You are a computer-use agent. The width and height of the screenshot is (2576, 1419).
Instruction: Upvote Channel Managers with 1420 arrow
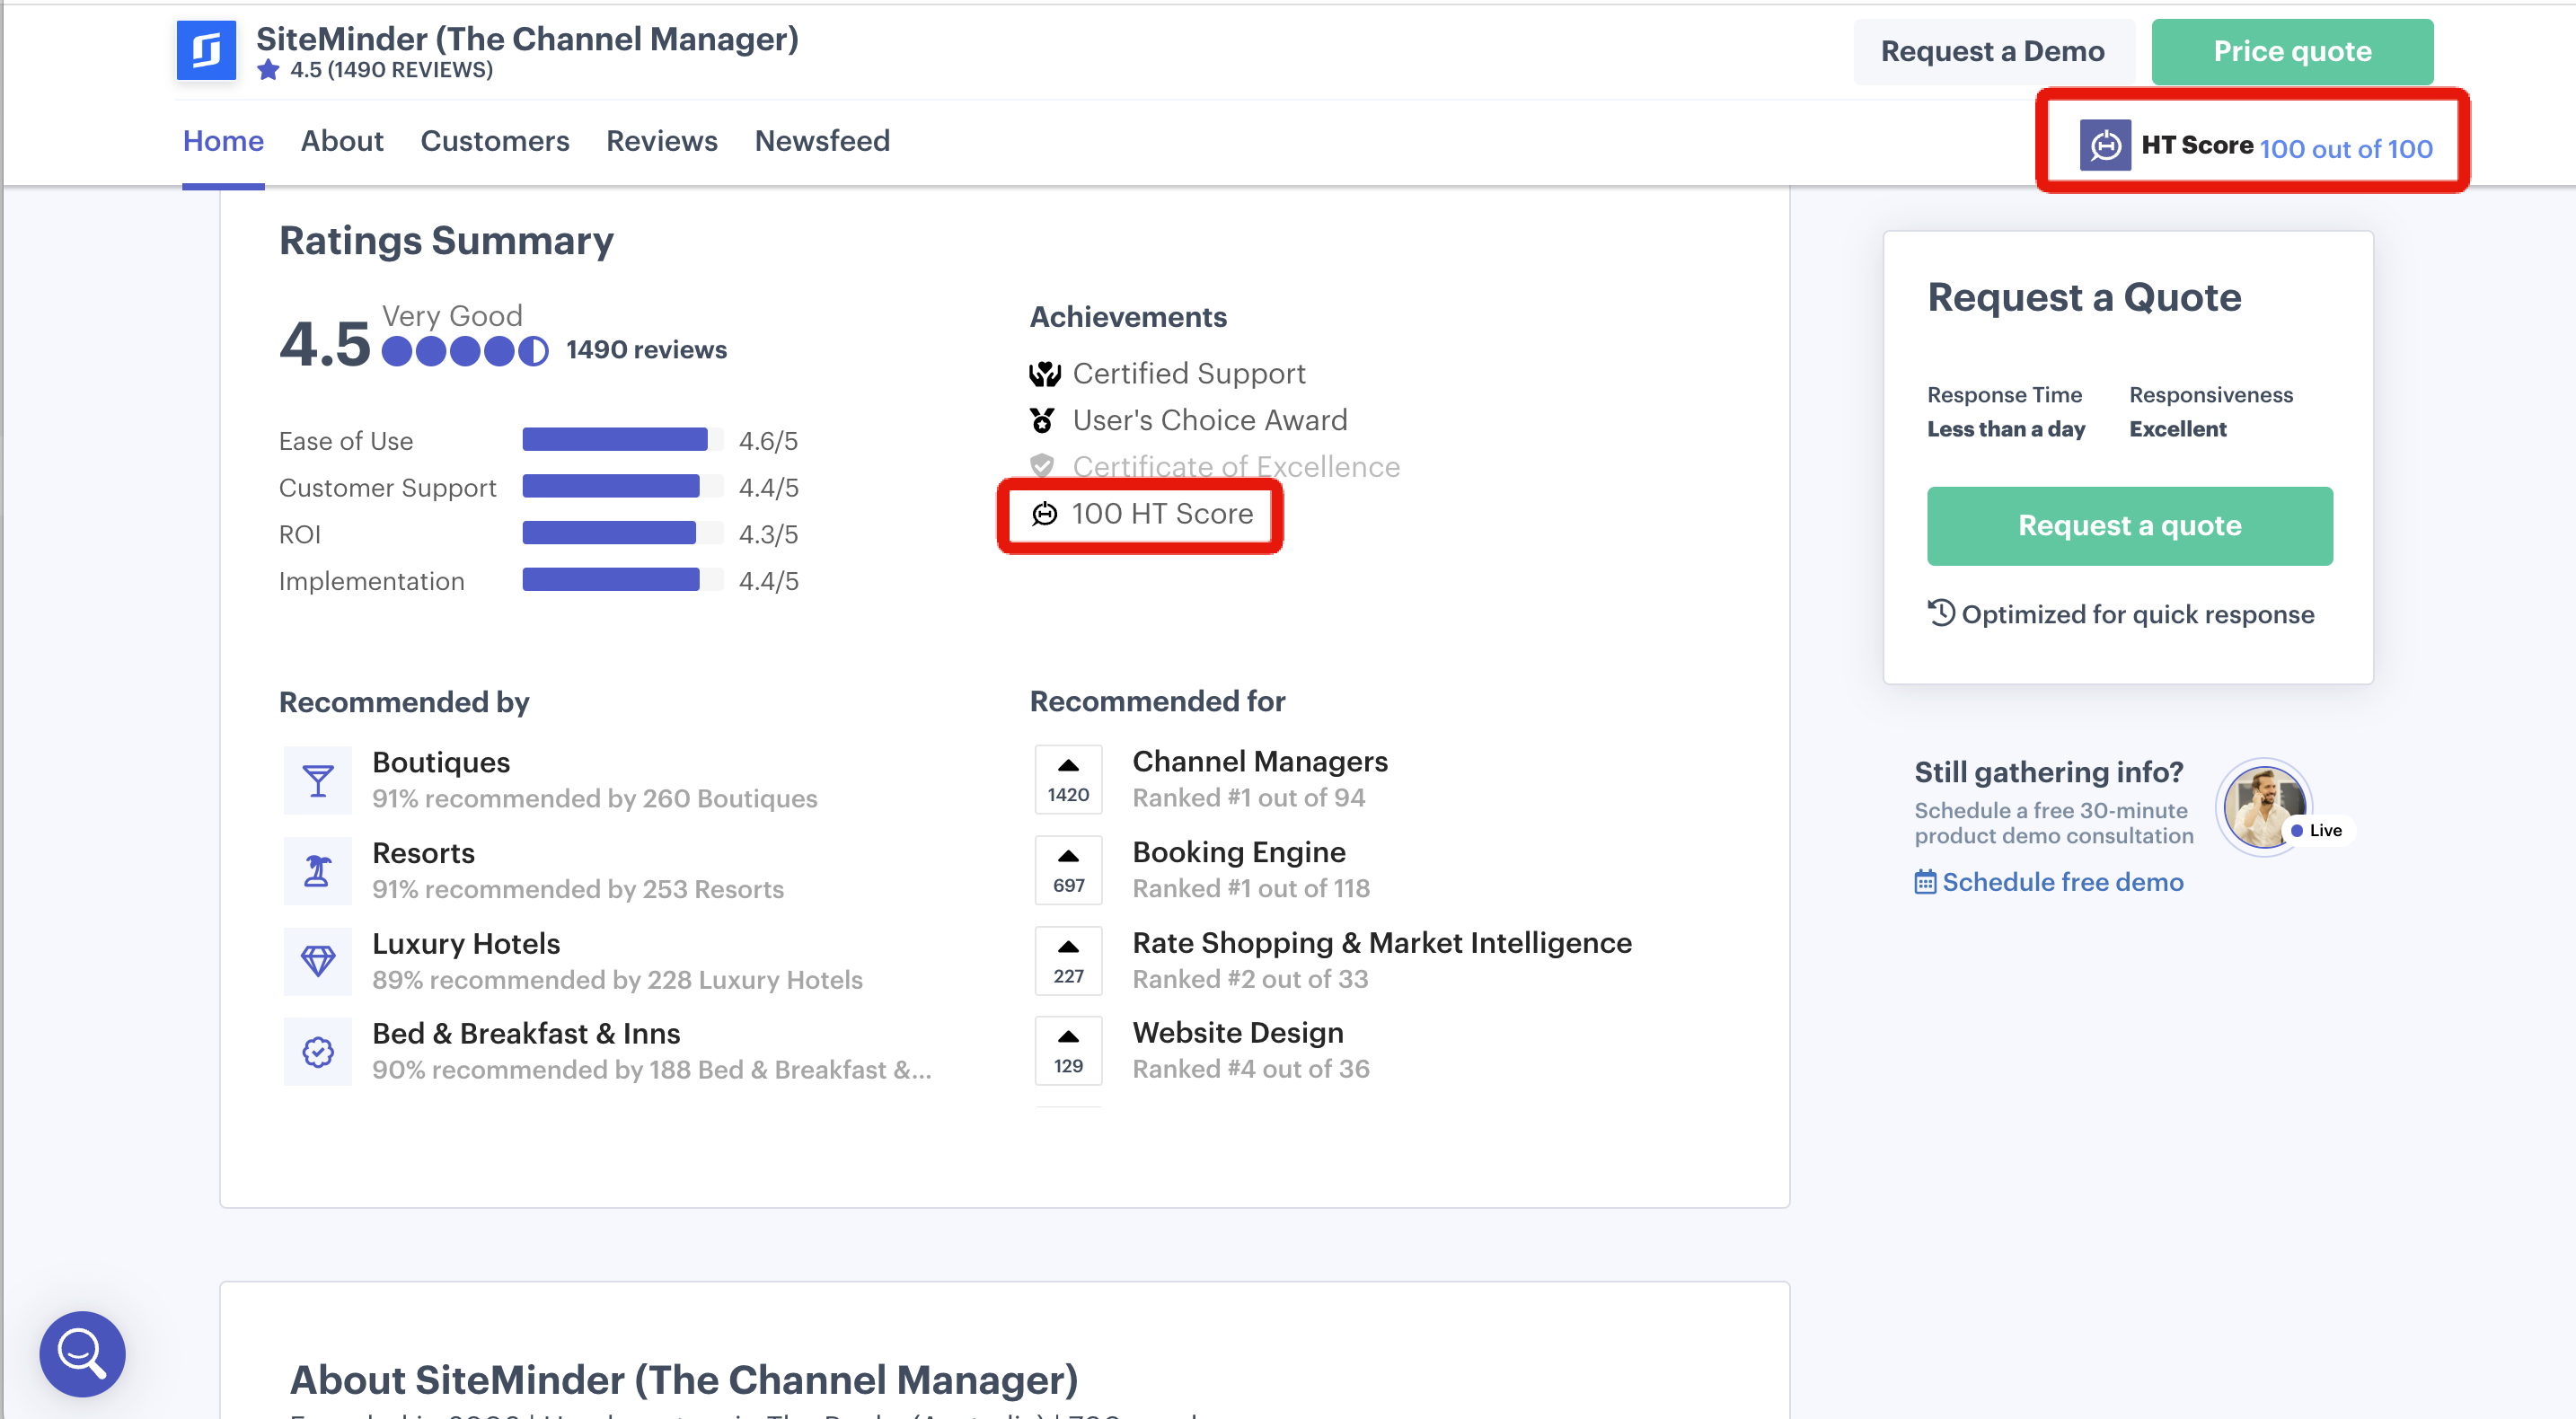1068,767
